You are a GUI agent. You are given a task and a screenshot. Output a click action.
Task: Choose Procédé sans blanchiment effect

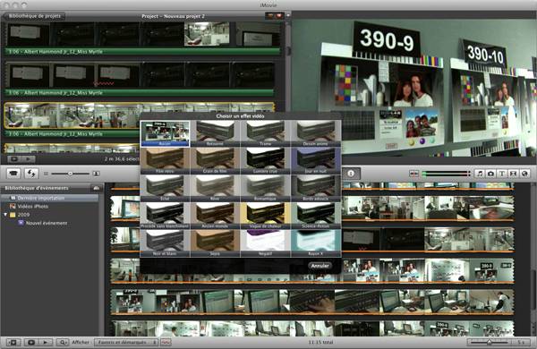pyautogui.click(x=165, y=216)
